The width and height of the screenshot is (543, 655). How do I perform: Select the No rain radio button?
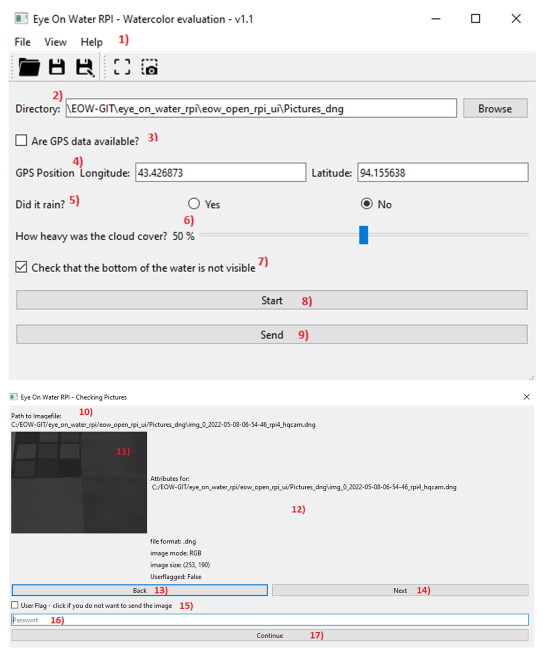point(366,204)
